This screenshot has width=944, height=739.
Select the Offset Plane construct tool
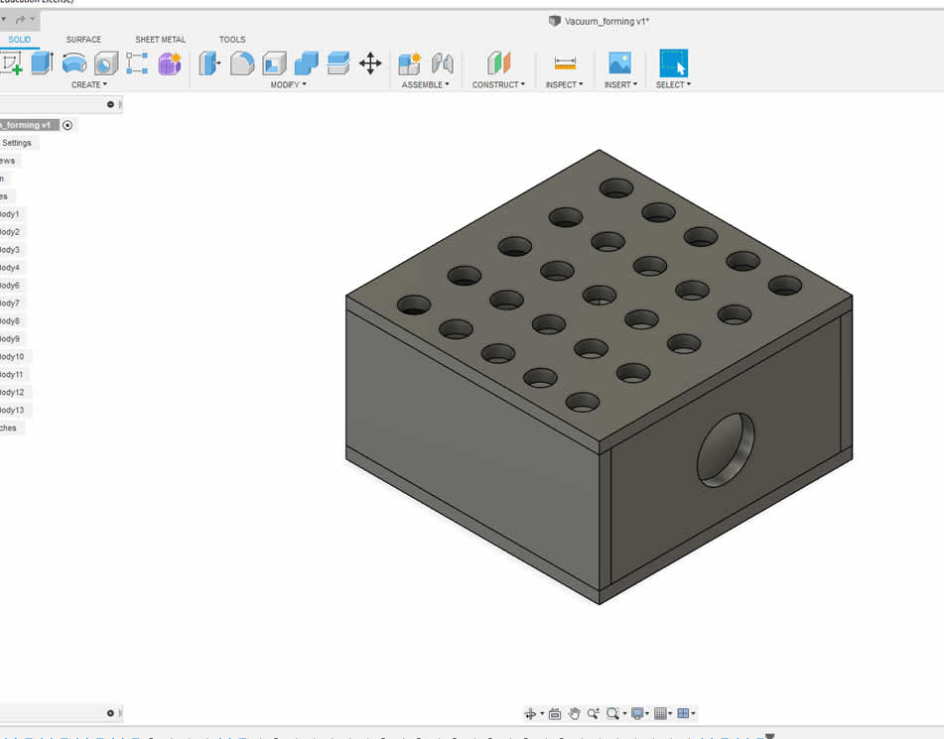(498, 63)
